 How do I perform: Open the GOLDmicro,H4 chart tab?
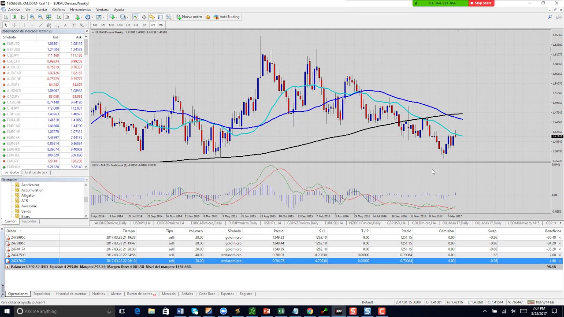coord(423,223)
